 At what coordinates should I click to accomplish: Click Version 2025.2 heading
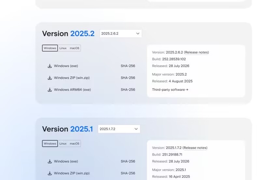[x=68, y=34]
